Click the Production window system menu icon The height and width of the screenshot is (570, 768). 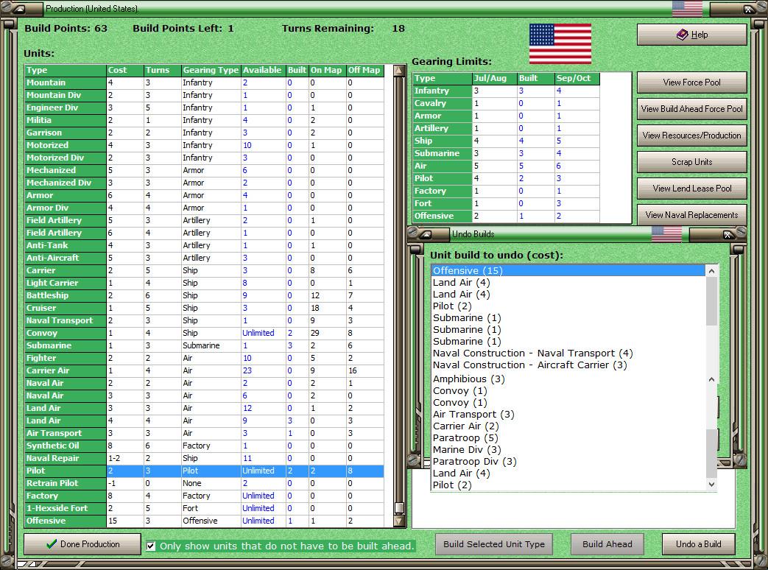point(19,9)
